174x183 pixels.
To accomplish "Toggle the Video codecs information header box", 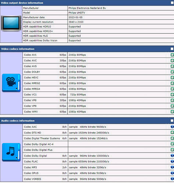I will 172,49.
